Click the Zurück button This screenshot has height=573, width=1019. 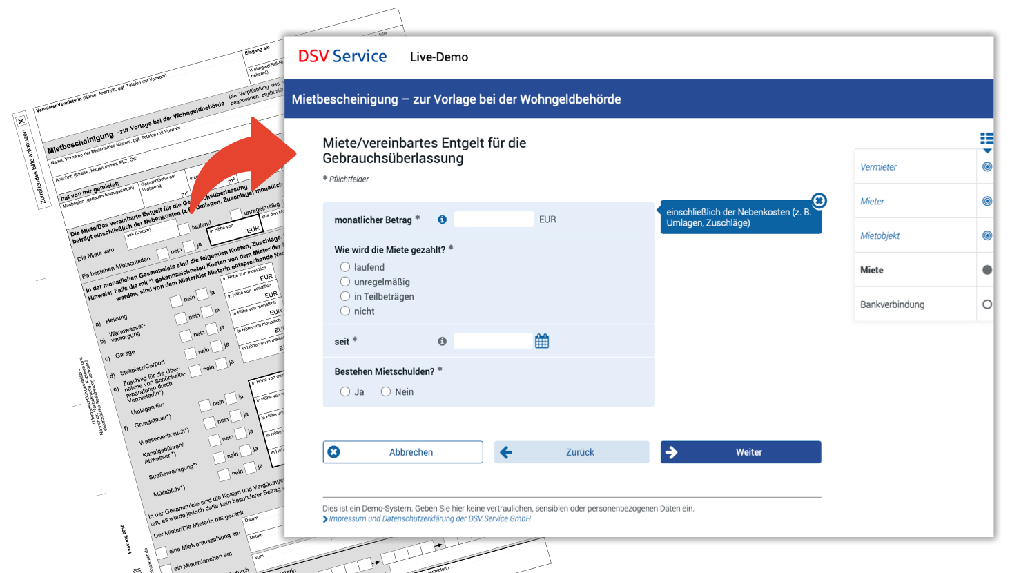point(572,452)
